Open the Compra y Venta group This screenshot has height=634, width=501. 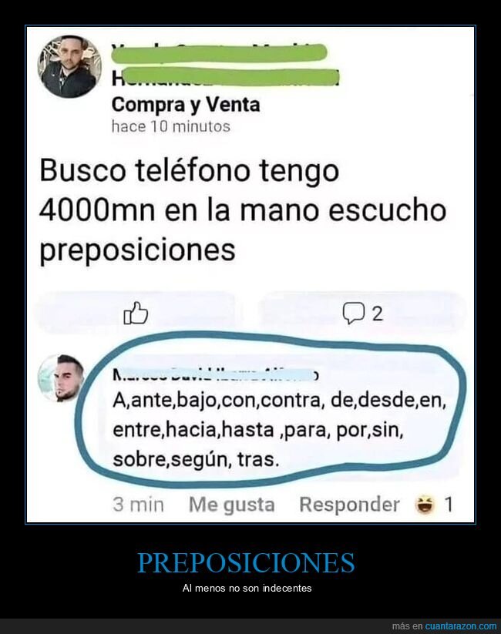185,105
